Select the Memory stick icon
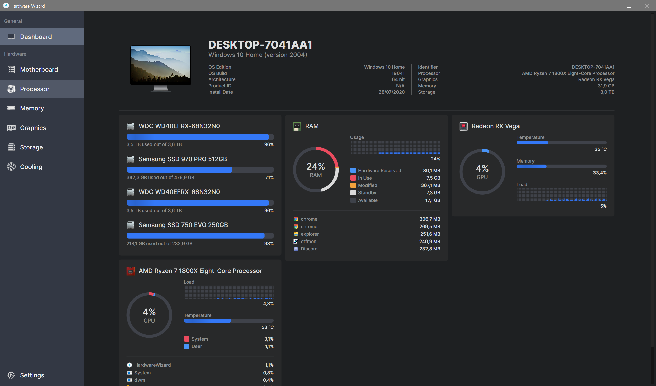The image size is (656, 386). pos(11,108)
